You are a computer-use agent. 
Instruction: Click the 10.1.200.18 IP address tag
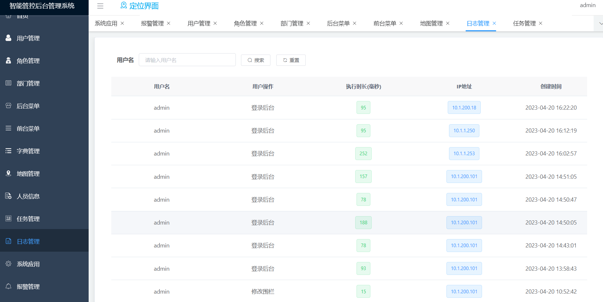point(464,108)
